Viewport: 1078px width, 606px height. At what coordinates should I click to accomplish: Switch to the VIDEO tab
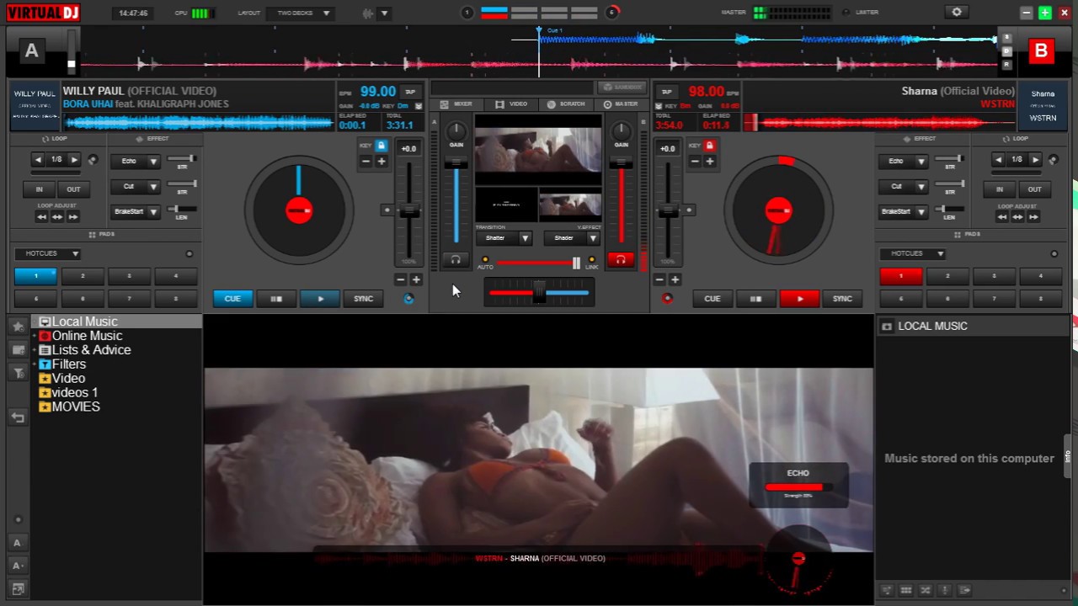(511, 104)
